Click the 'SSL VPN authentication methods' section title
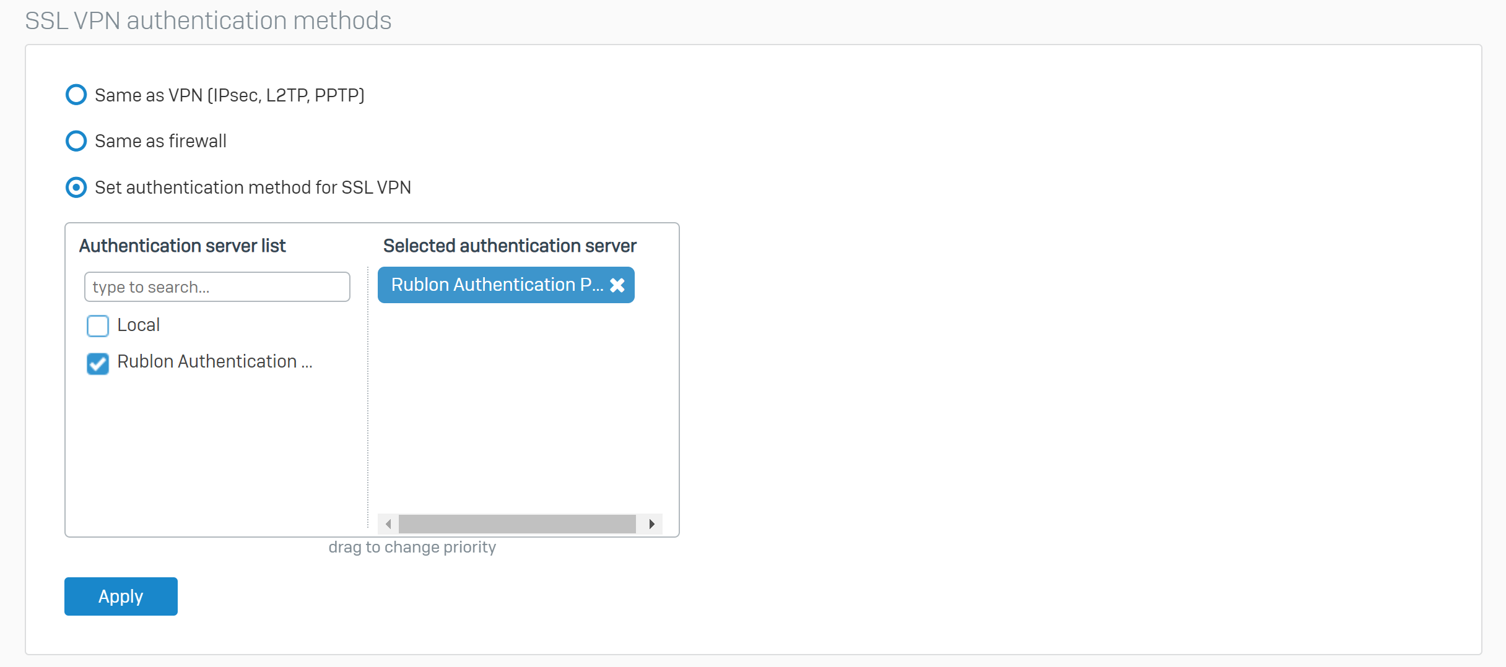This screenshot has width=1506, height=667. 208,21
